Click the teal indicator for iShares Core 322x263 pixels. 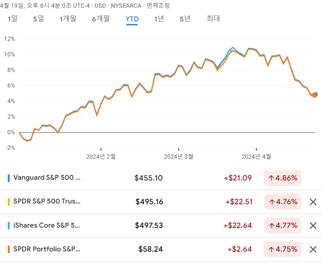coord(9,226)
